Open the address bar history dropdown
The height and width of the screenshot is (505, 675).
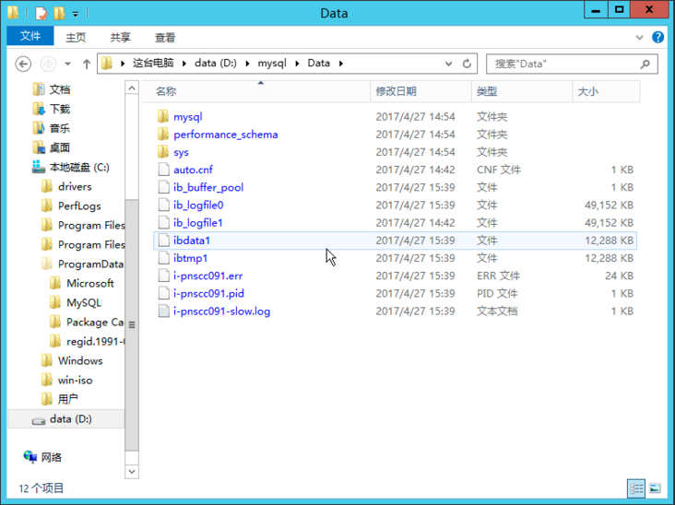click(448, 64)
